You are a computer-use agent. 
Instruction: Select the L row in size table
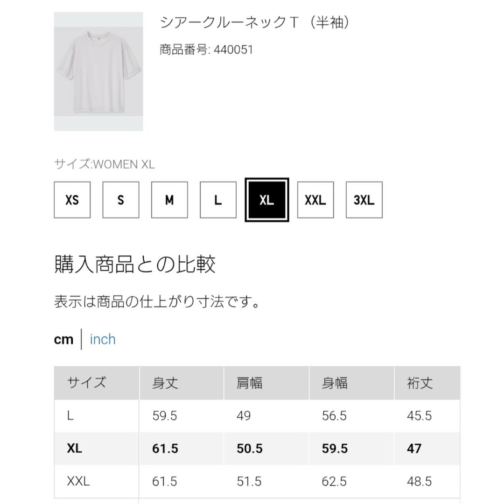coord(257,416)
